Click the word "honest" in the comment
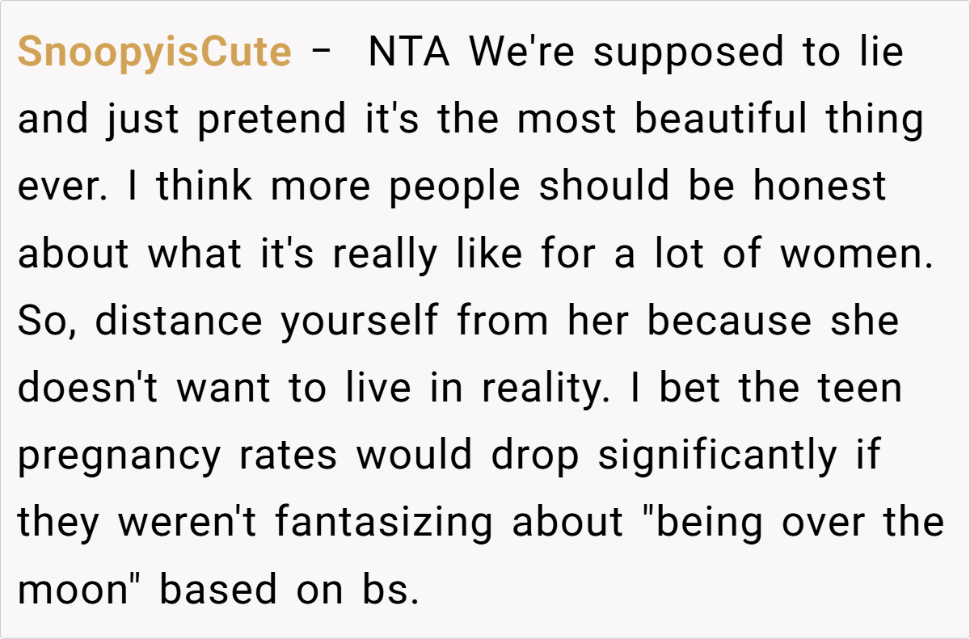 820,187
